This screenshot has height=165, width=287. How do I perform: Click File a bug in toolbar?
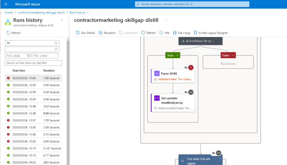[181, 33]
